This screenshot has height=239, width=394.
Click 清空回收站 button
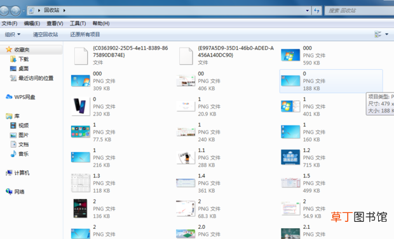[x=46, y=34]
